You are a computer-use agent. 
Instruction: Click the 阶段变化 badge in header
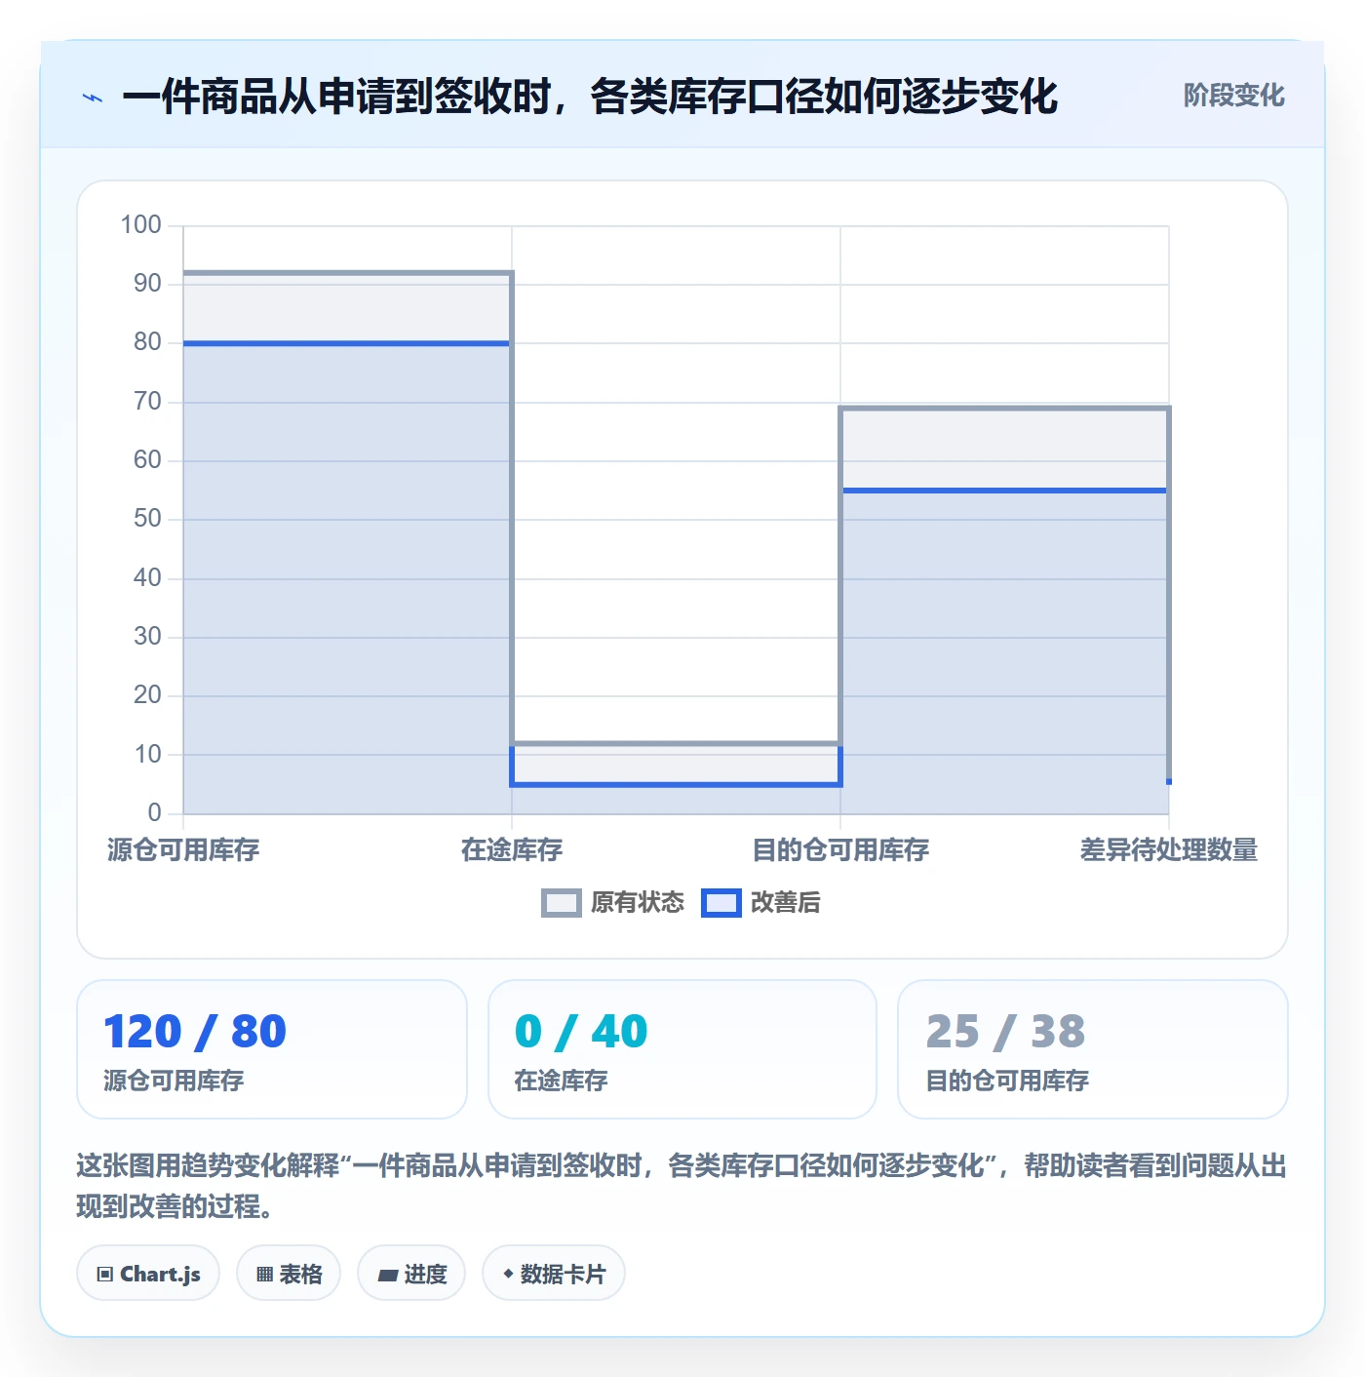[x=1233, y=96]
